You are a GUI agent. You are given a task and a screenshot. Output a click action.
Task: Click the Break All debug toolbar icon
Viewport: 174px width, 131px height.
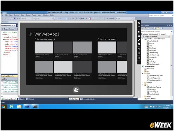tap(61, 19)
